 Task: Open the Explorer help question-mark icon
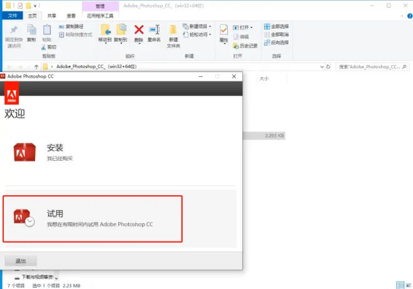(x=410, y=16)
